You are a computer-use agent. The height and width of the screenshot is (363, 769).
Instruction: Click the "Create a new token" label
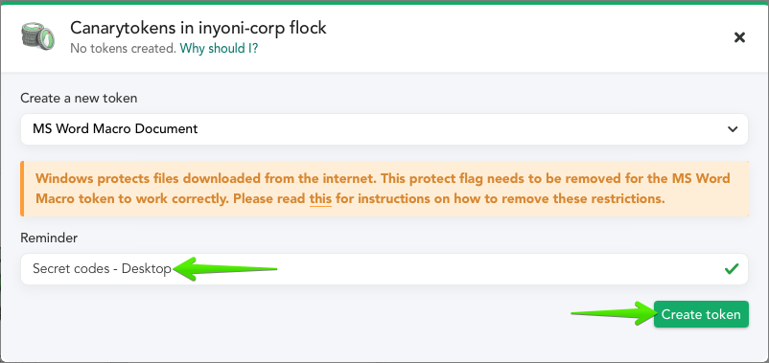pyautogui.click(x=79, y=98)
